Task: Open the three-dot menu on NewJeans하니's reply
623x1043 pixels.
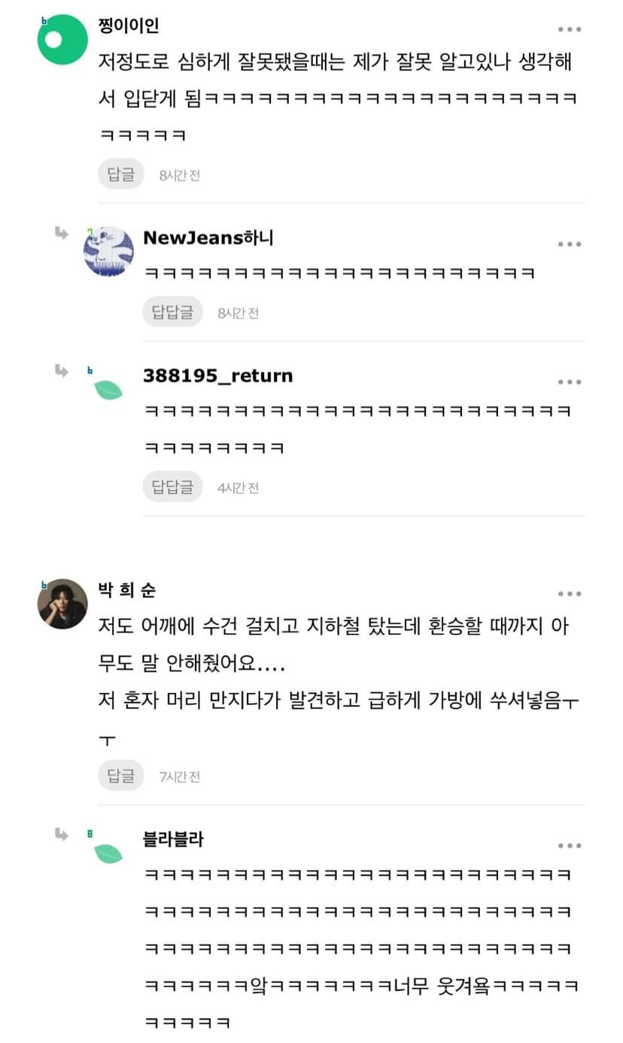Action: [x=569, y=244]
